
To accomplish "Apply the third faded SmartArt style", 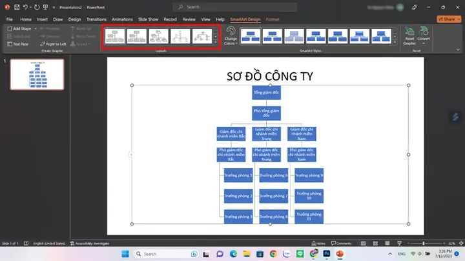I will point(294,36).
